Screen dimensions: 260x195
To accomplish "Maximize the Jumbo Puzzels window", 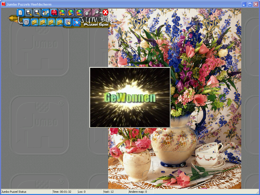I will coord(250,4).
